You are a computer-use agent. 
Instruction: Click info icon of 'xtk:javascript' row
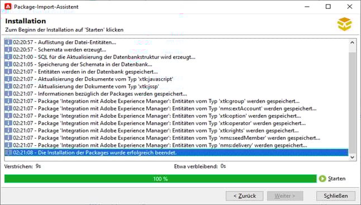click(8, 79)
